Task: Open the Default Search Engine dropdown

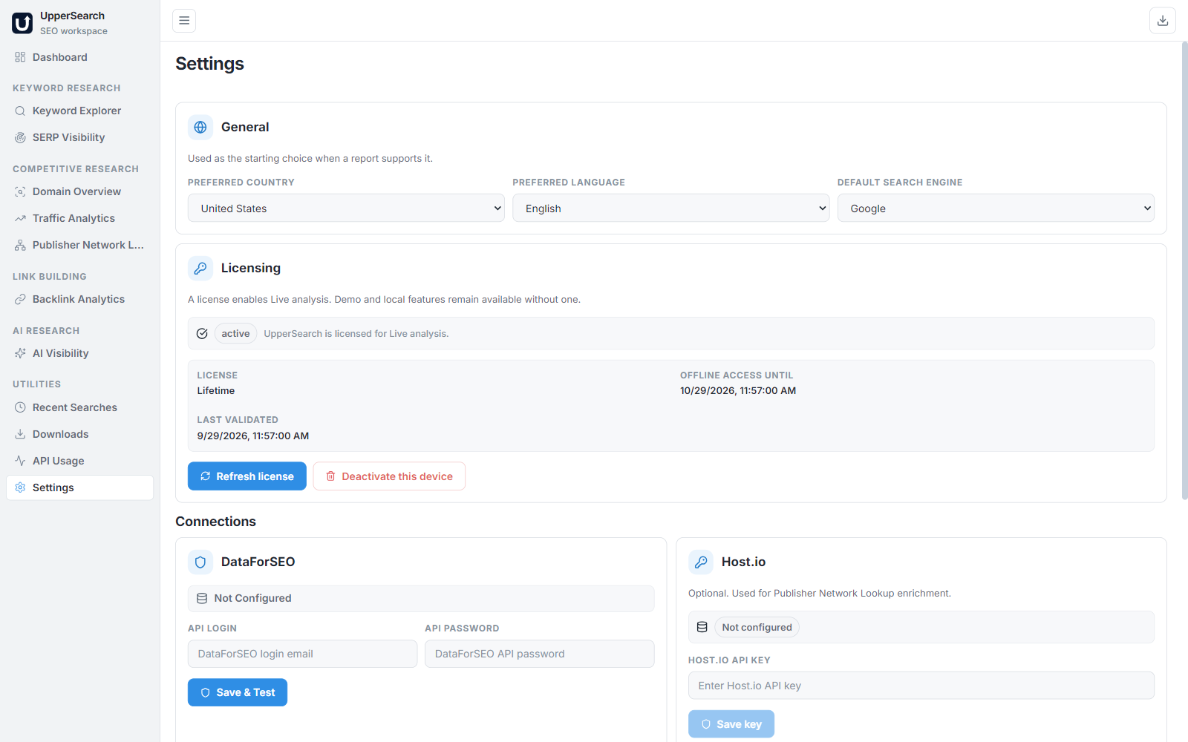Action: [996, 209]
